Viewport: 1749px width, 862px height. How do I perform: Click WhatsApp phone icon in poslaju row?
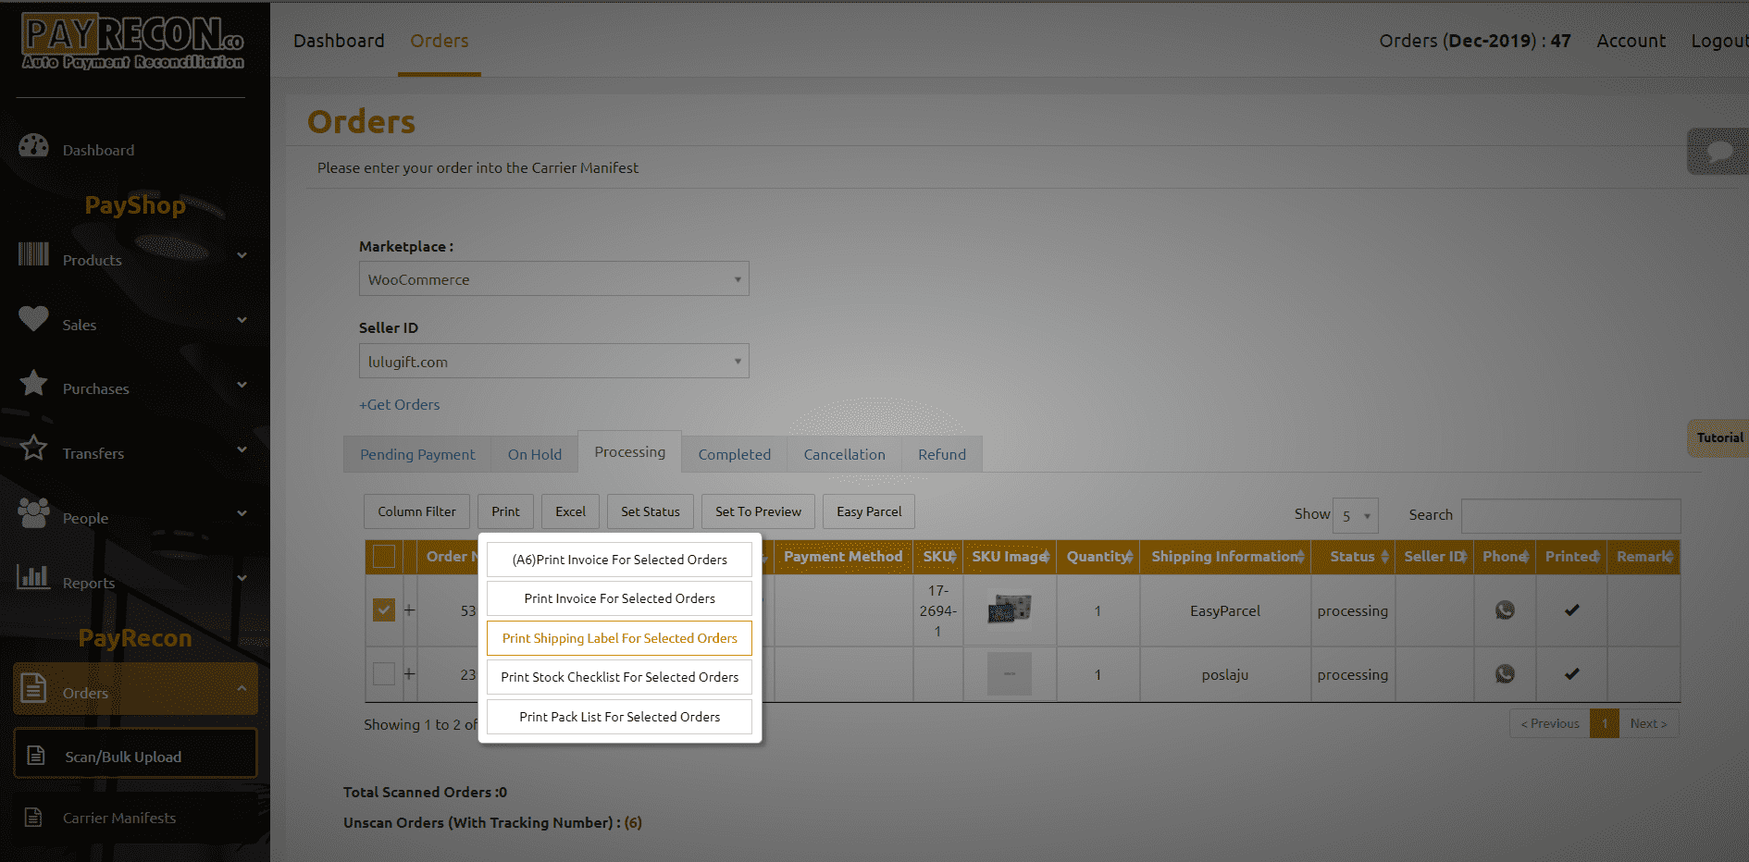[x=1505, y=674]
